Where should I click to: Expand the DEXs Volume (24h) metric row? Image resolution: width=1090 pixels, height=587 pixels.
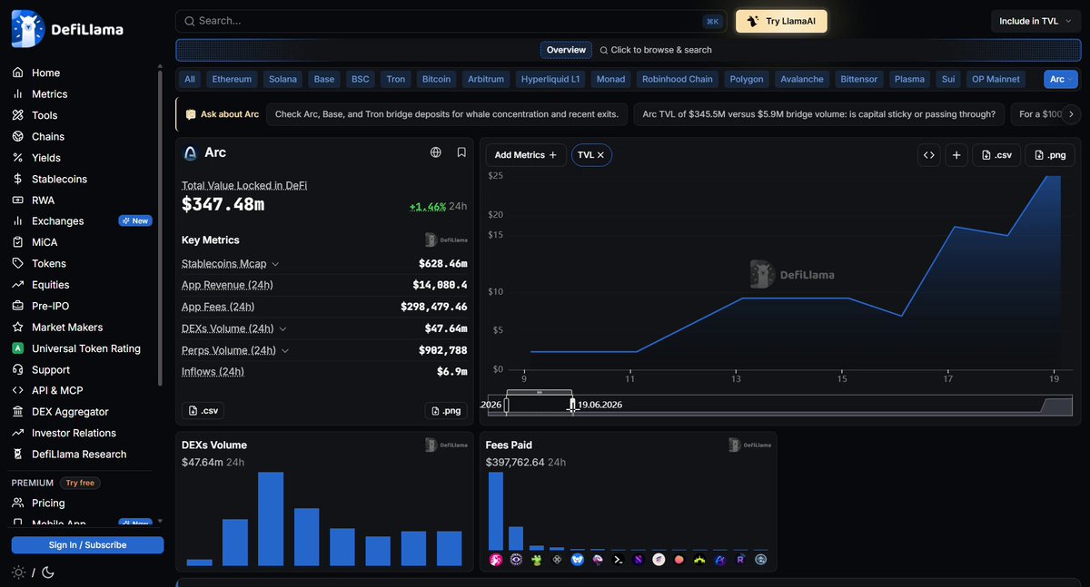pos(282,328)
